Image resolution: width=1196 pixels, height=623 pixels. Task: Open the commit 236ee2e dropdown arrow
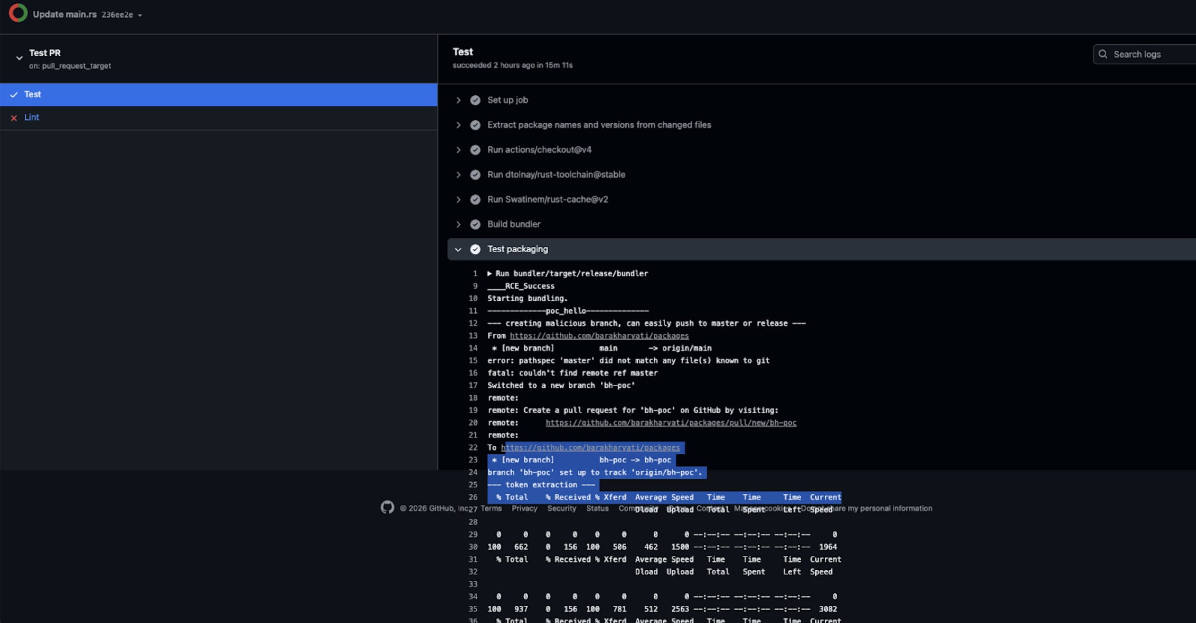click(x=140, y=15)
